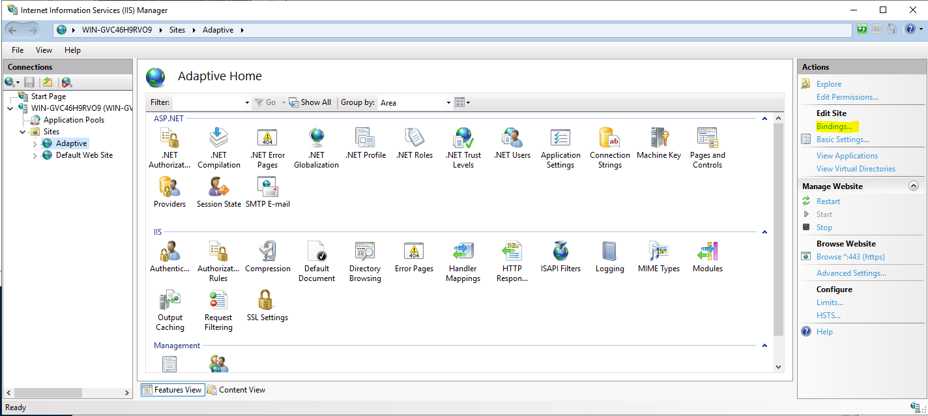Image resolution: width=928 pixels, height=416 pixels.
Task: Open the view mode dropdown button
Action: click(462, 102)
